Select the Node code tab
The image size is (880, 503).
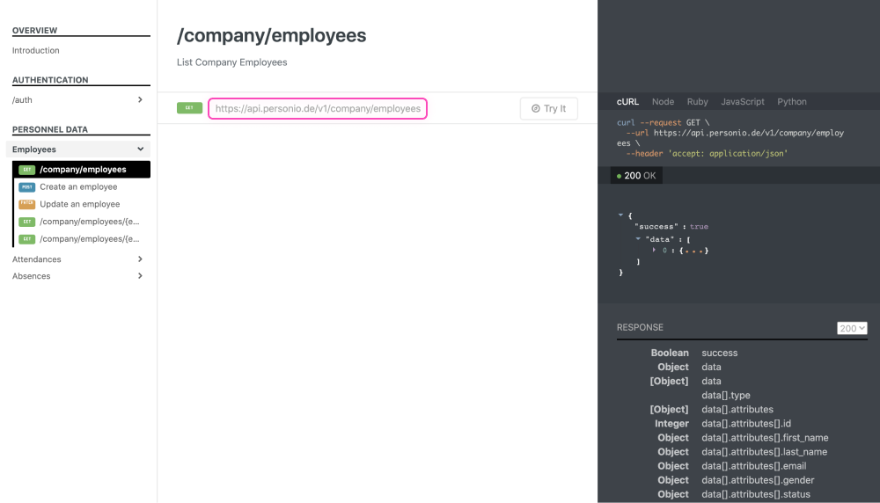tap(663, 102)
